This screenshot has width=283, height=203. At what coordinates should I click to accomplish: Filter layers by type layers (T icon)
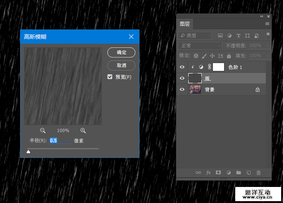click(x=238, y=36)
